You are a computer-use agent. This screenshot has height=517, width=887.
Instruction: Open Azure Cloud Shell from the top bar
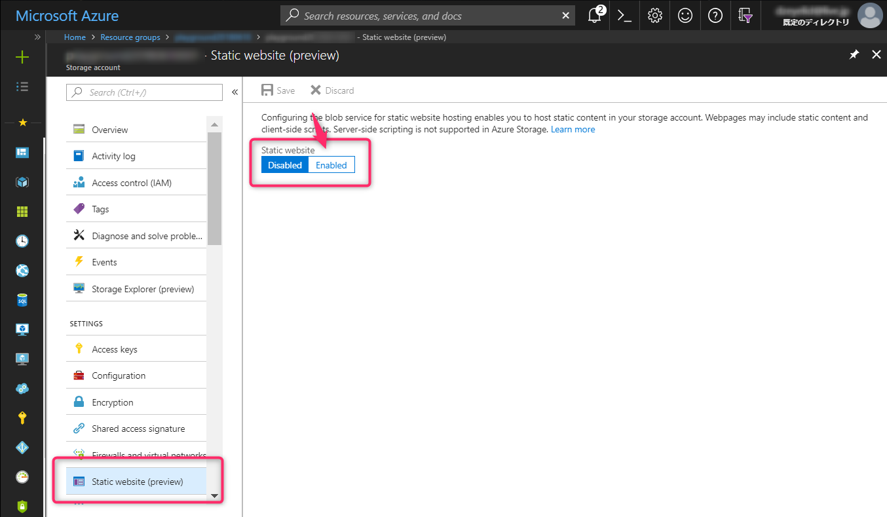click(623, 15)
